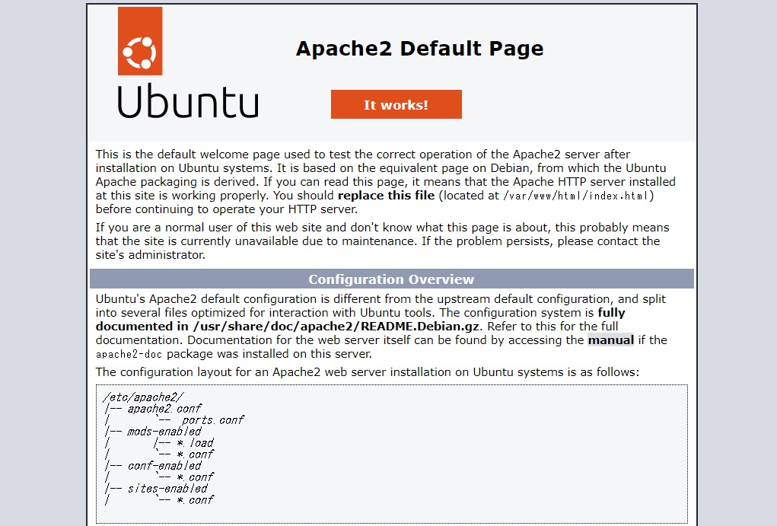The height and width of the screenshot is (526, 777).
Task: Click the mods-enabled directory entry
Action: click(164, 431)
